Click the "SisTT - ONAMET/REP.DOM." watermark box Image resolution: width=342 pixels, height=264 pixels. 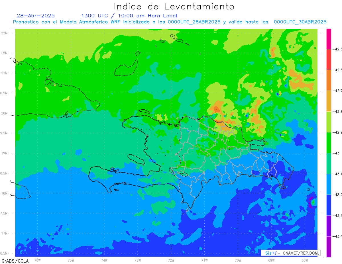coord(291,253)
